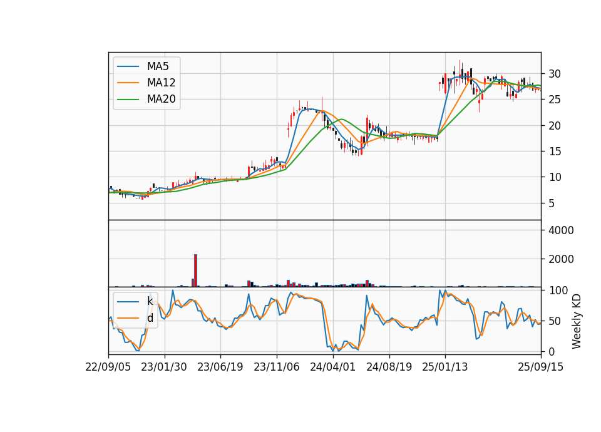This screenshot has height=432, width=601.
Task: Click the d legend label in KD panel
Action: tap(150, 318)
